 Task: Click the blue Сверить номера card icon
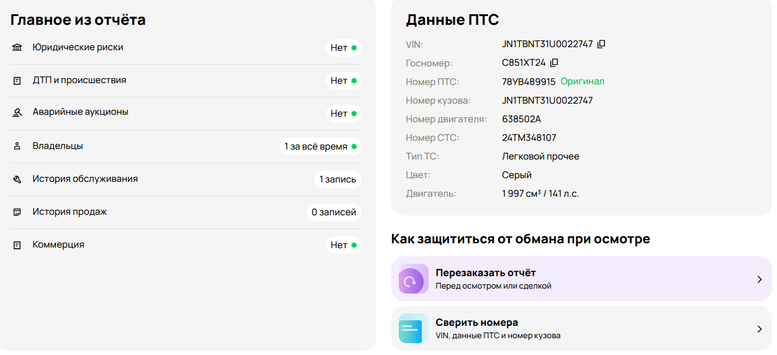(x=410, y=328)
